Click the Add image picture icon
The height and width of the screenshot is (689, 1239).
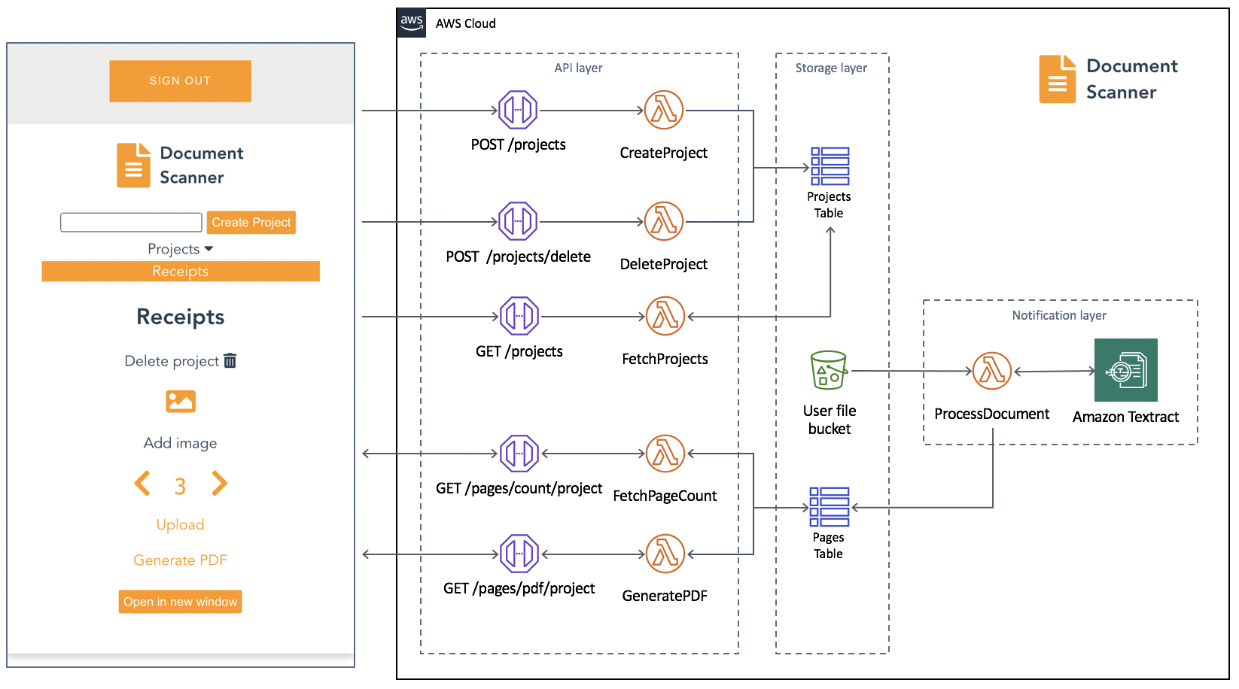(x=181, y=402)
